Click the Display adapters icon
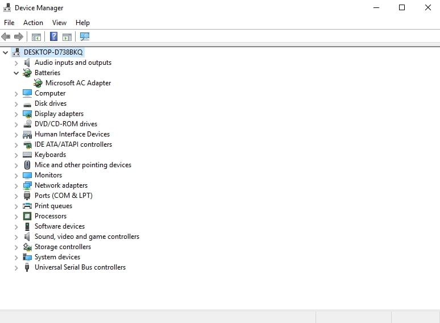Screen dimensions: 440x323 [x=27, y=114]
